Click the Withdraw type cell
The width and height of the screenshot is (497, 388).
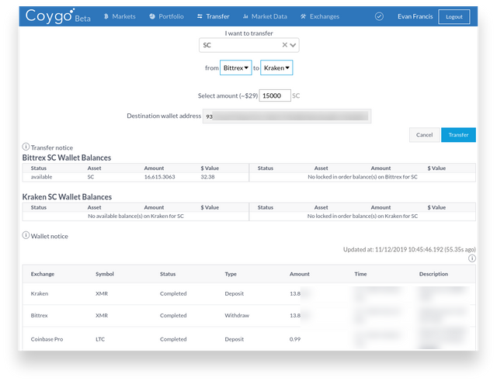pos(237,316)
